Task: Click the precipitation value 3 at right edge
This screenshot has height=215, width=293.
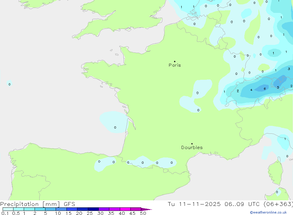Action: click(289, 69)
